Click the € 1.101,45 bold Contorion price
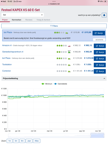108x145 pixels. click(89, 71)
